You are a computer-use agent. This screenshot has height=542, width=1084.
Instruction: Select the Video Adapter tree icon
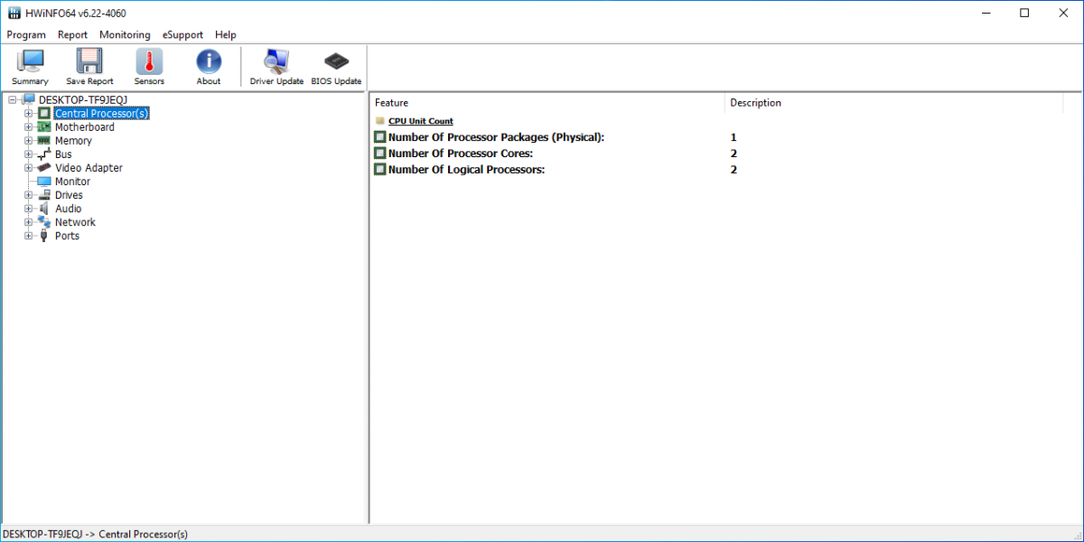tap(44, 168)
